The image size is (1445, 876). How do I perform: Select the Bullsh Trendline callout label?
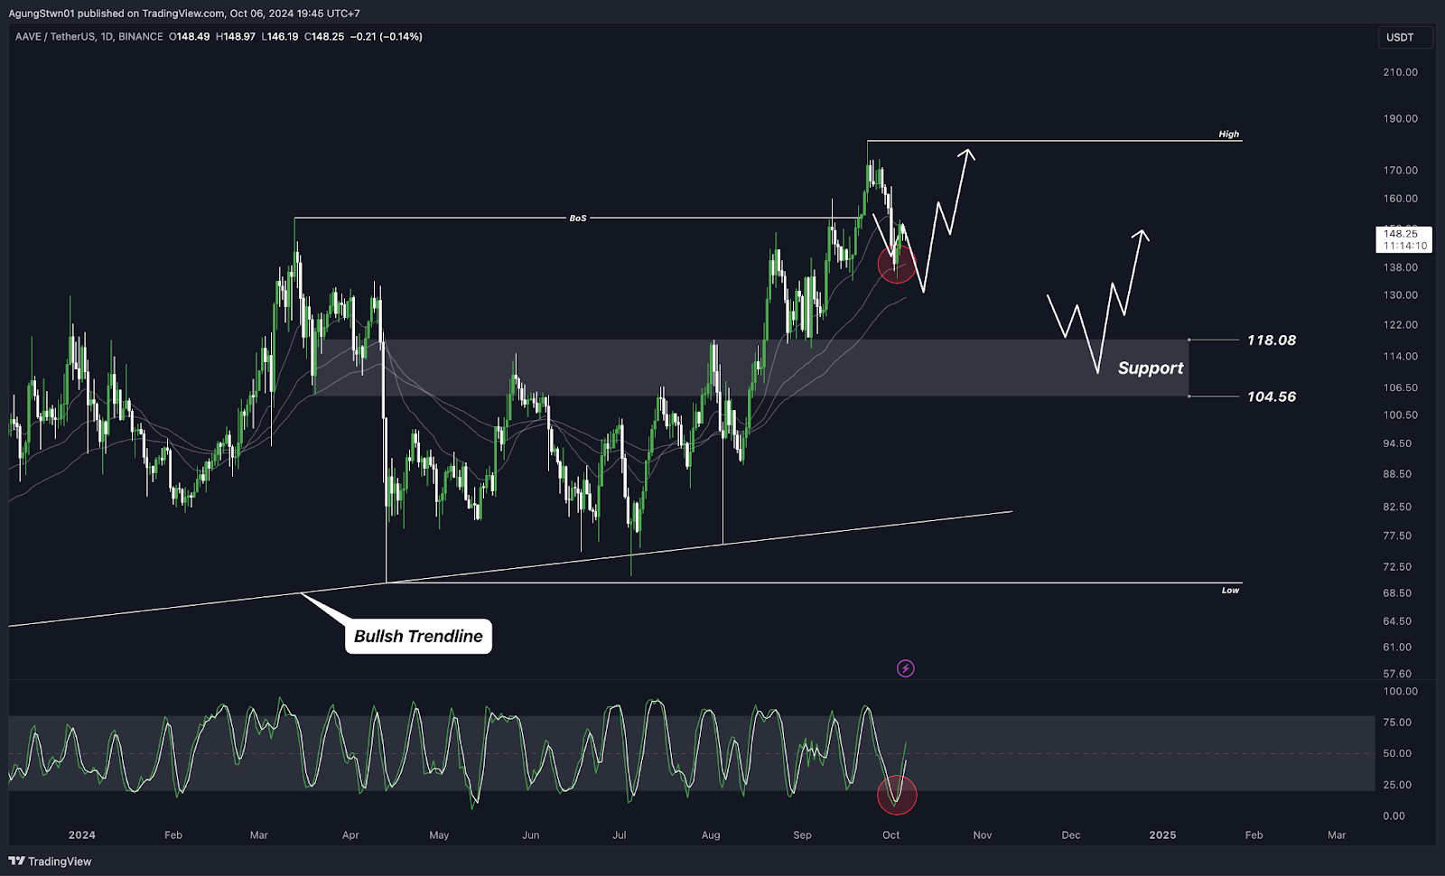click(x=418, y=636)
